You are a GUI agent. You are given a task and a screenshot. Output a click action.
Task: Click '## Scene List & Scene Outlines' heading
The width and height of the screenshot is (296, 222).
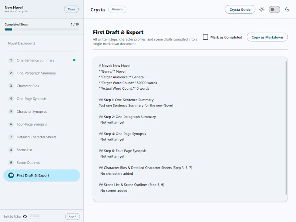click(x=132, y=185)
